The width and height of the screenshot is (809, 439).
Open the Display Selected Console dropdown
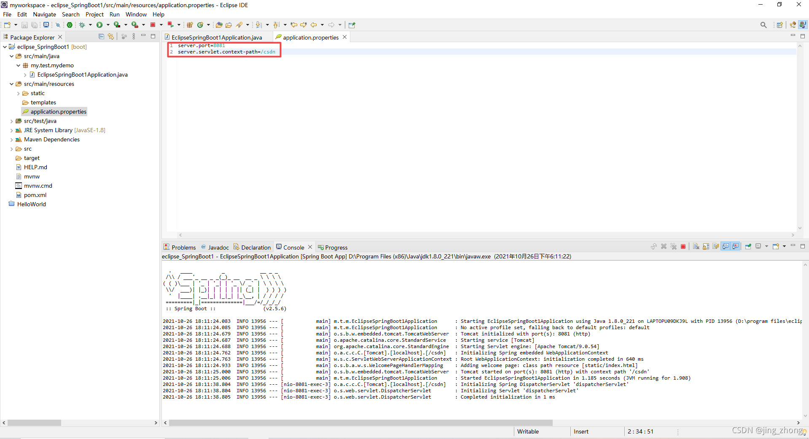[x=766, y=247]
